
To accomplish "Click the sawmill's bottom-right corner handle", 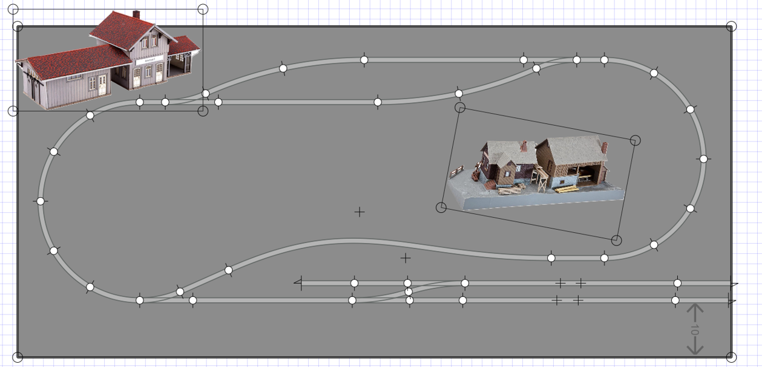I will [616, 240].
